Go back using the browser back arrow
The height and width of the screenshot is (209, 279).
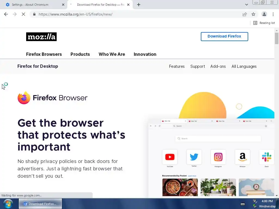[x=6, y=14]
